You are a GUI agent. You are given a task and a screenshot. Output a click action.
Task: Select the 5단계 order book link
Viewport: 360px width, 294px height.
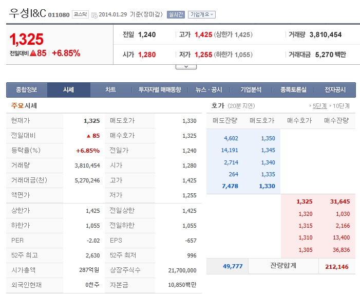point(319,106)
